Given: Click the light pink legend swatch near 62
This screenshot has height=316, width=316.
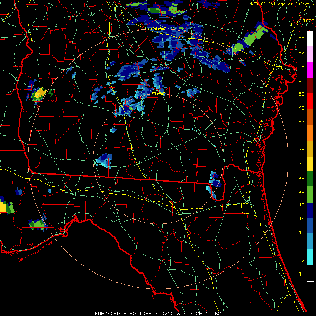Looking at the screenshot, I should [x=310, y=54].
